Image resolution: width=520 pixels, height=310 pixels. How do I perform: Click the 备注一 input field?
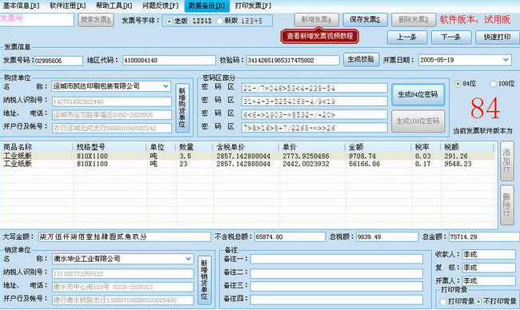click(336, 259)
